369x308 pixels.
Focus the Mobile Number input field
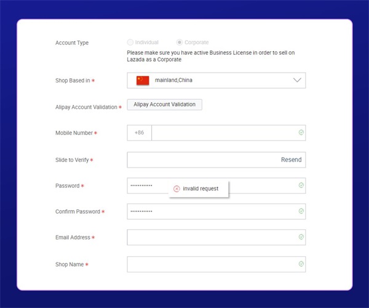click(221, 133)
